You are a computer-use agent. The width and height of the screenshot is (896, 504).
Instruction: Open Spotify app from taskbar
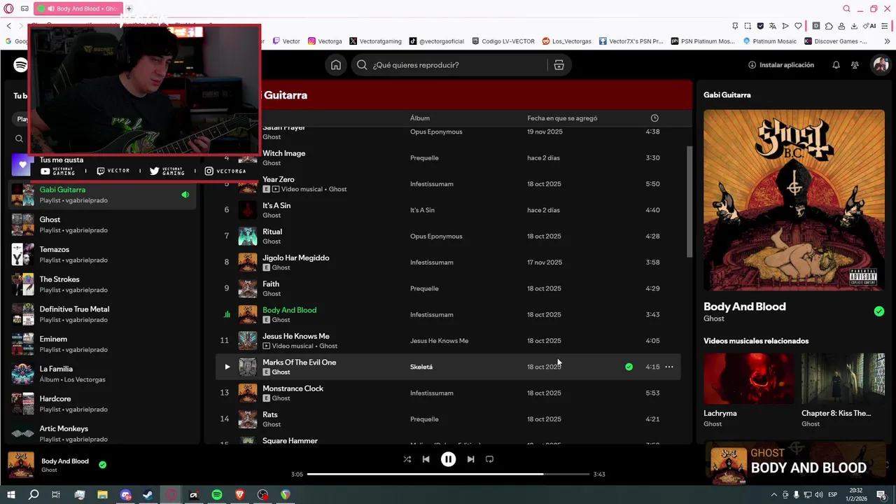(x=217, y=495)
